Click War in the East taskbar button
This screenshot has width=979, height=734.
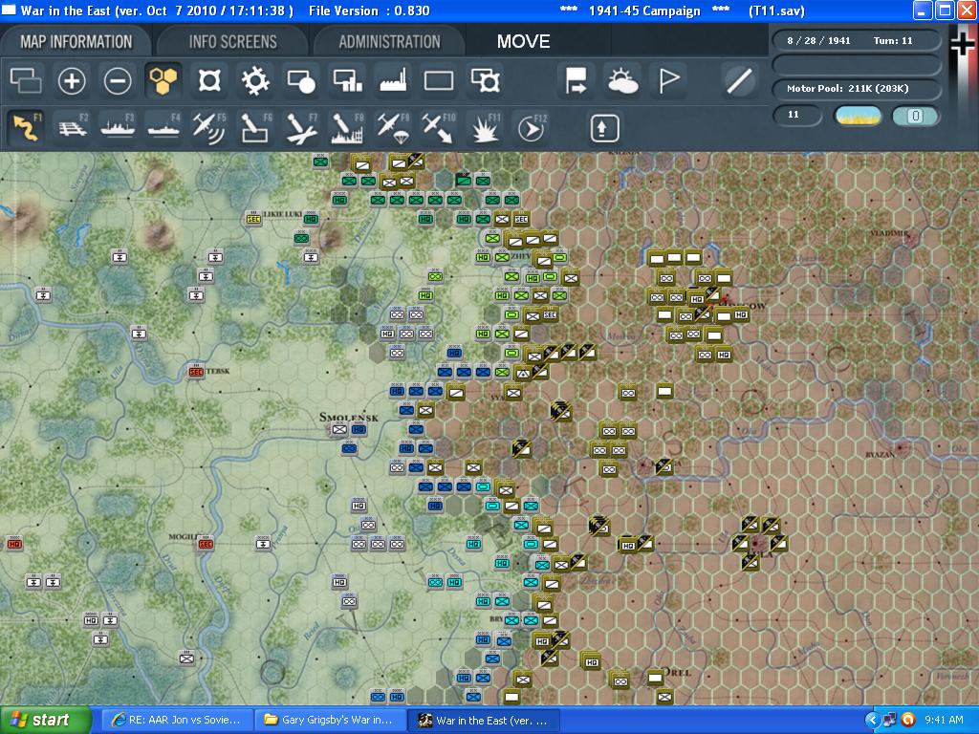pyautogui.click(x=484, y=721)
